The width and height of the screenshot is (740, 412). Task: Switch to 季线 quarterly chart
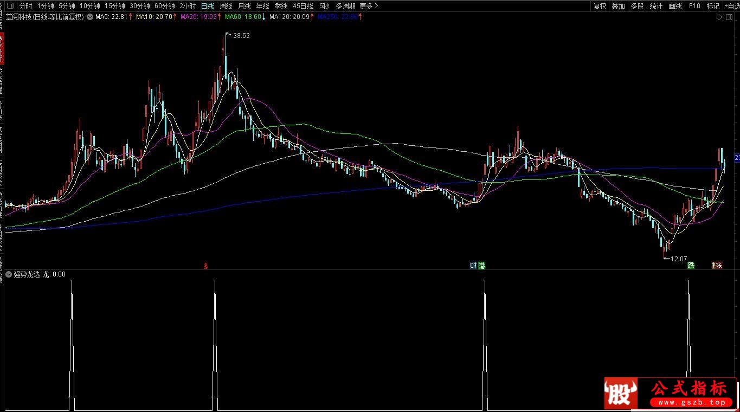coord(281,6)
